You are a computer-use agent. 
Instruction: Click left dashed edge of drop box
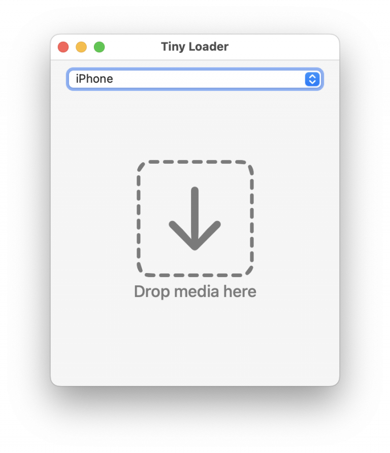(139, 219)
